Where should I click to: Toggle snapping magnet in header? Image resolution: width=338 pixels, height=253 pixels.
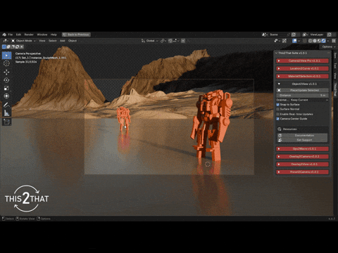click(x=170, y=41)
